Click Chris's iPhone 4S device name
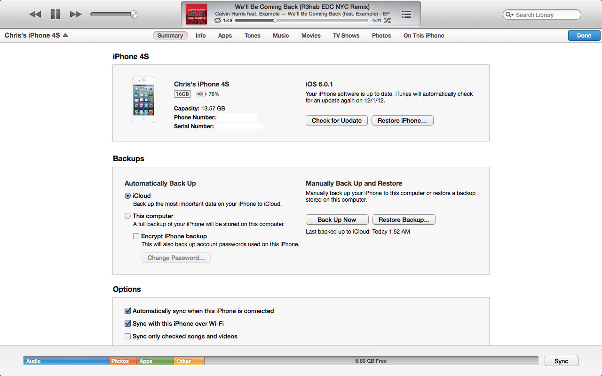Screen dimensions: 602x376 [32, 35]
